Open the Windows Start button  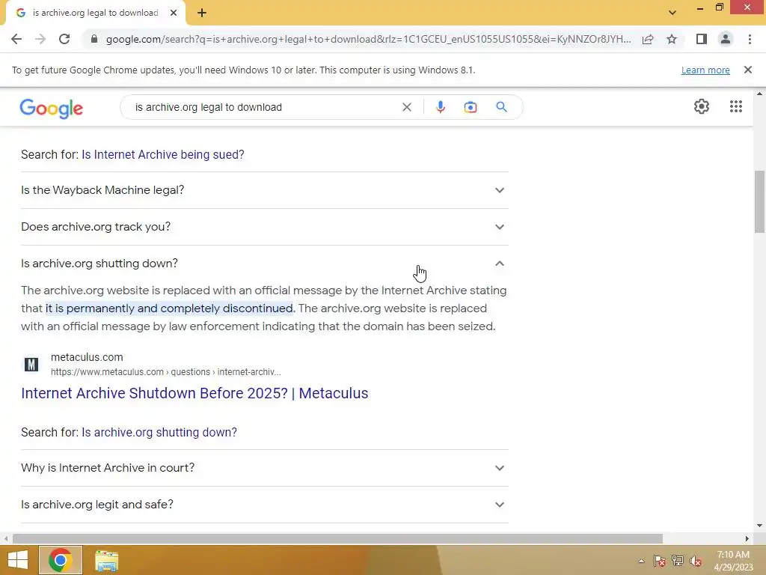coord(18,560)
